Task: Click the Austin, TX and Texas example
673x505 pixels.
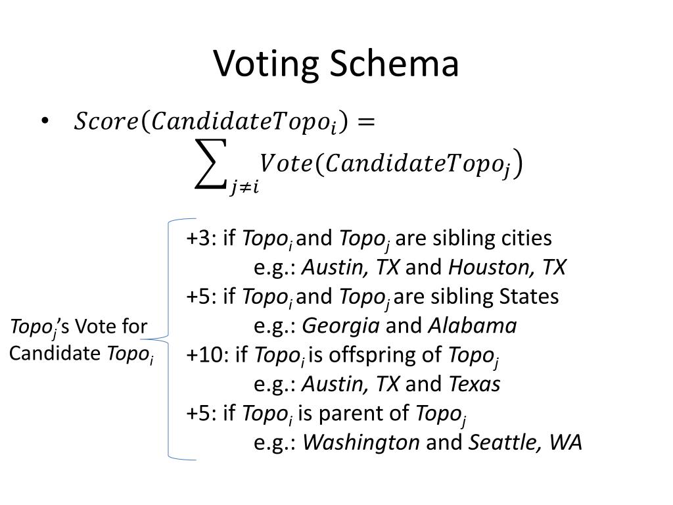Action: 377,384
